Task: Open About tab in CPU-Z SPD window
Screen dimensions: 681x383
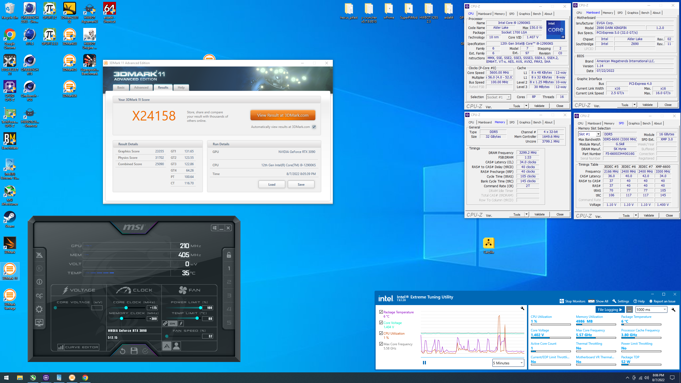Action: 658,123
